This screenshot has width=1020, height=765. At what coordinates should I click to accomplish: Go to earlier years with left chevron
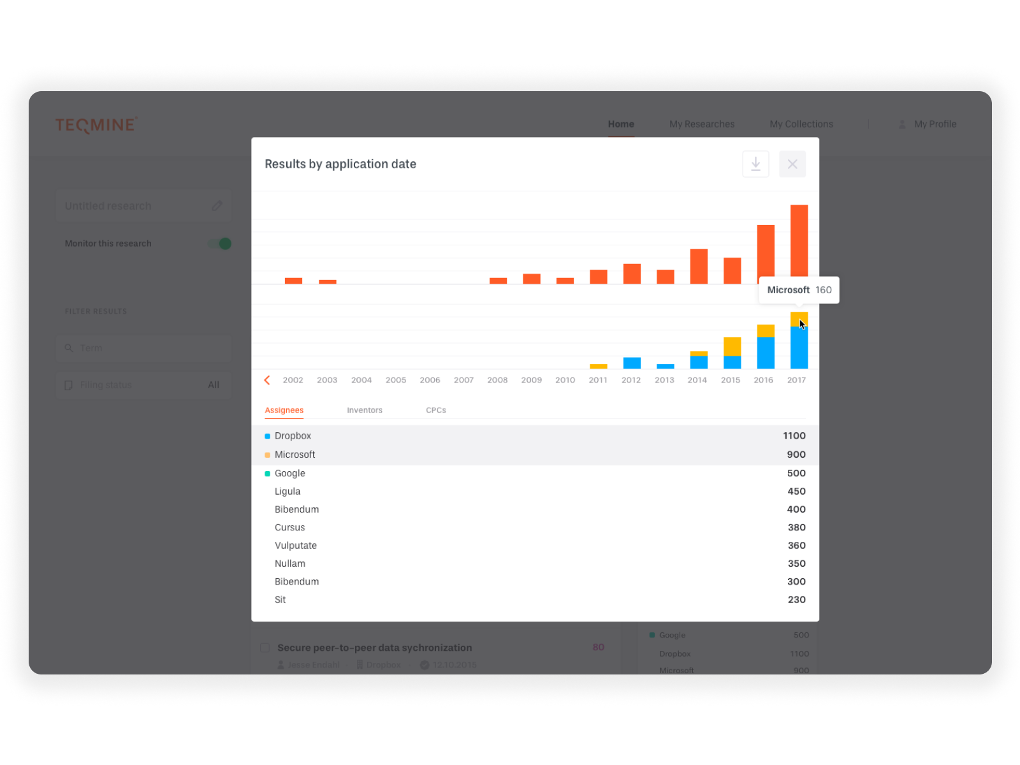pyautogui.click(x=267, y=380)
